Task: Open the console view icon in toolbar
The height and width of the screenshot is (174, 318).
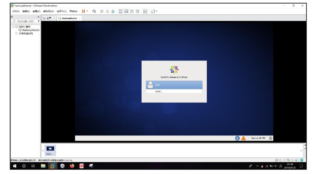Action: click(x=145, y=11)
